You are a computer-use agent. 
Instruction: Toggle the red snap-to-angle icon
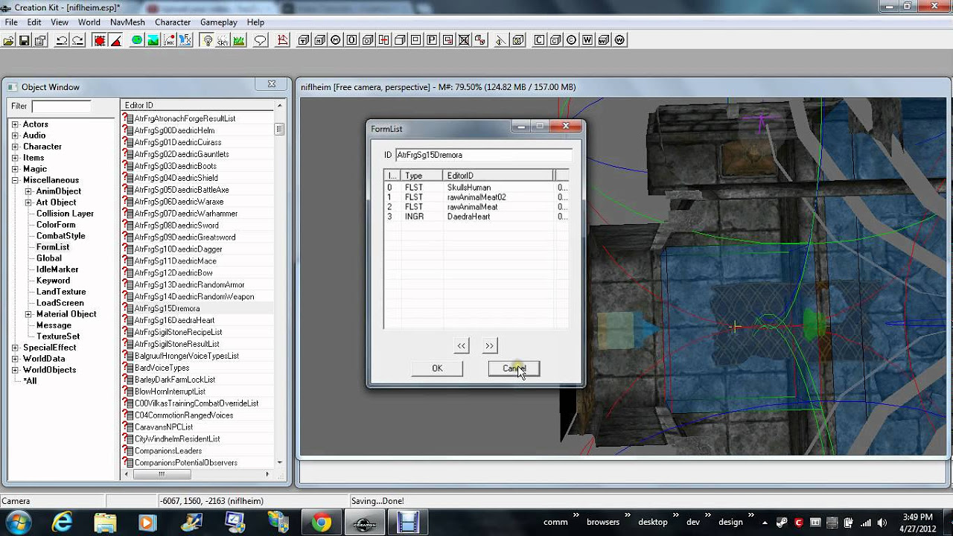coord(115,40)
